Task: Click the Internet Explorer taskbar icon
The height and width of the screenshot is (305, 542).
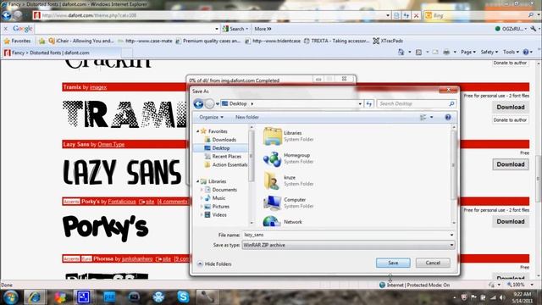Action: (x=35, y=297)
